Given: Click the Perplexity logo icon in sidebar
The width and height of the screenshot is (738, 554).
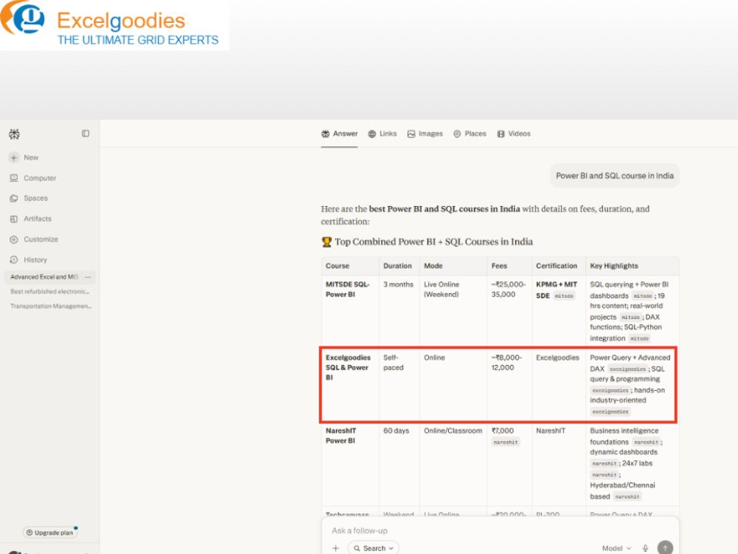Looking at the screenshot, I should click(x=14, y=134).
